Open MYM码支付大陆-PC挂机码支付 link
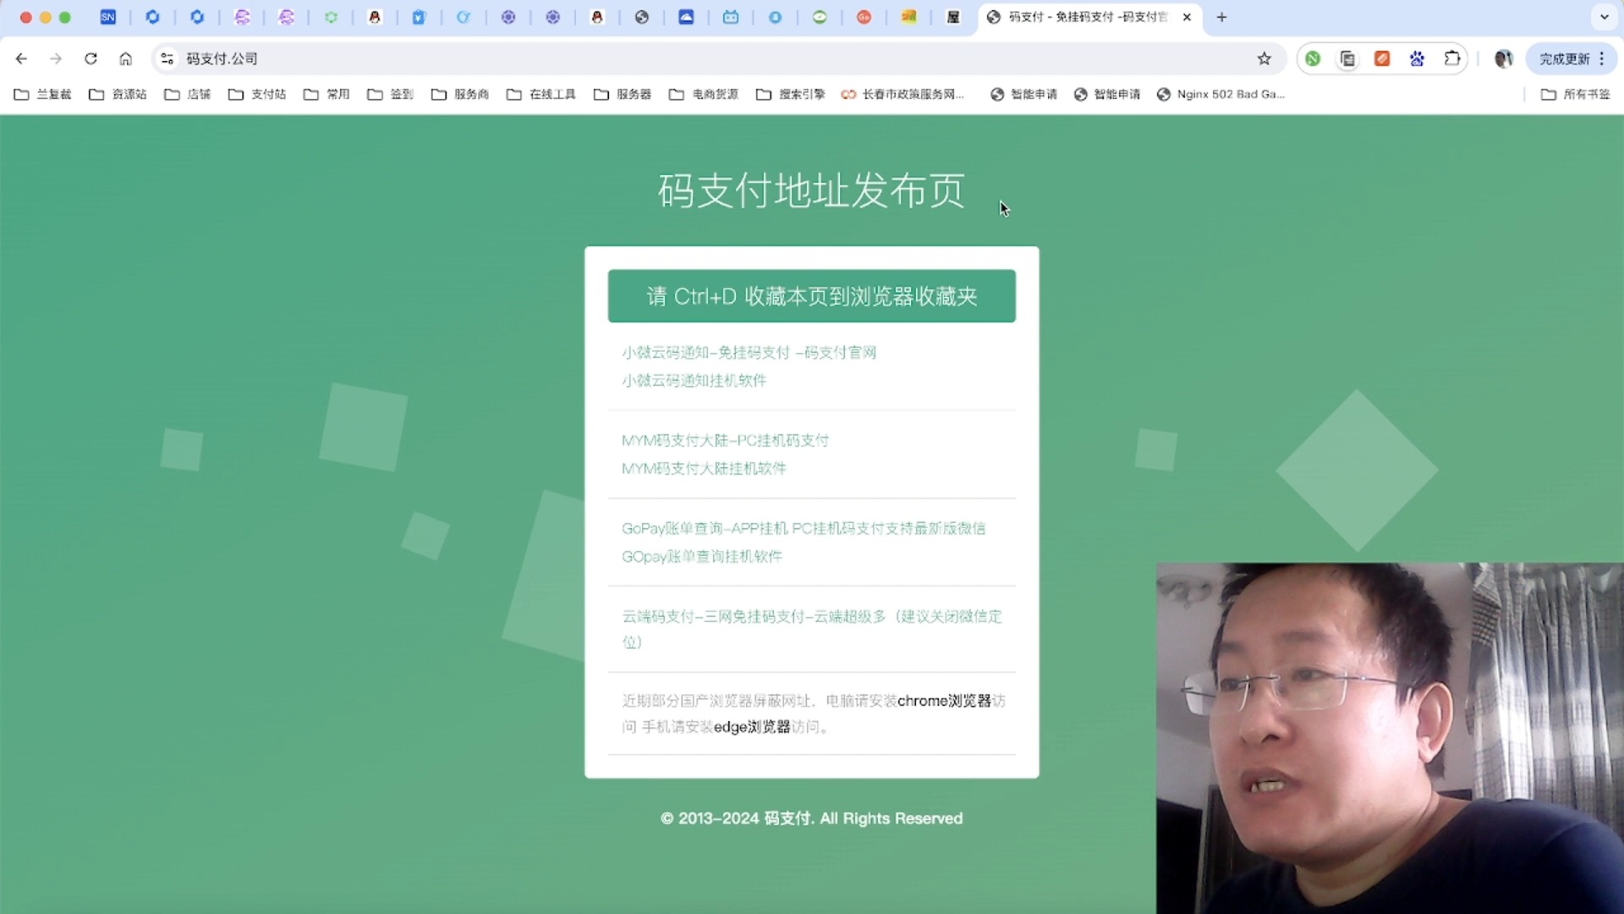Image resolution: width=1624 pixels, height=914 pixels. click(725, 440)
